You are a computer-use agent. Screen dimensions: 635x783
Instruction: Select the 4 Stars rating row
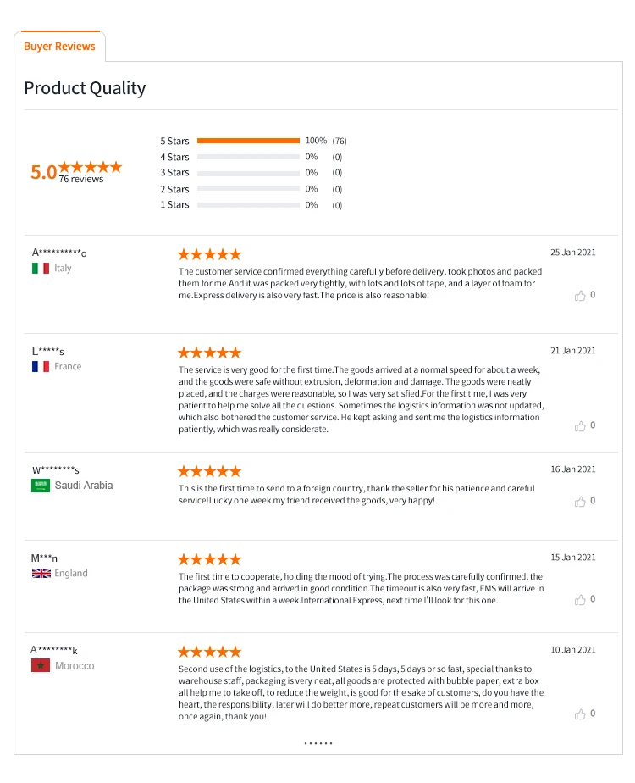(x=248, y=157)
